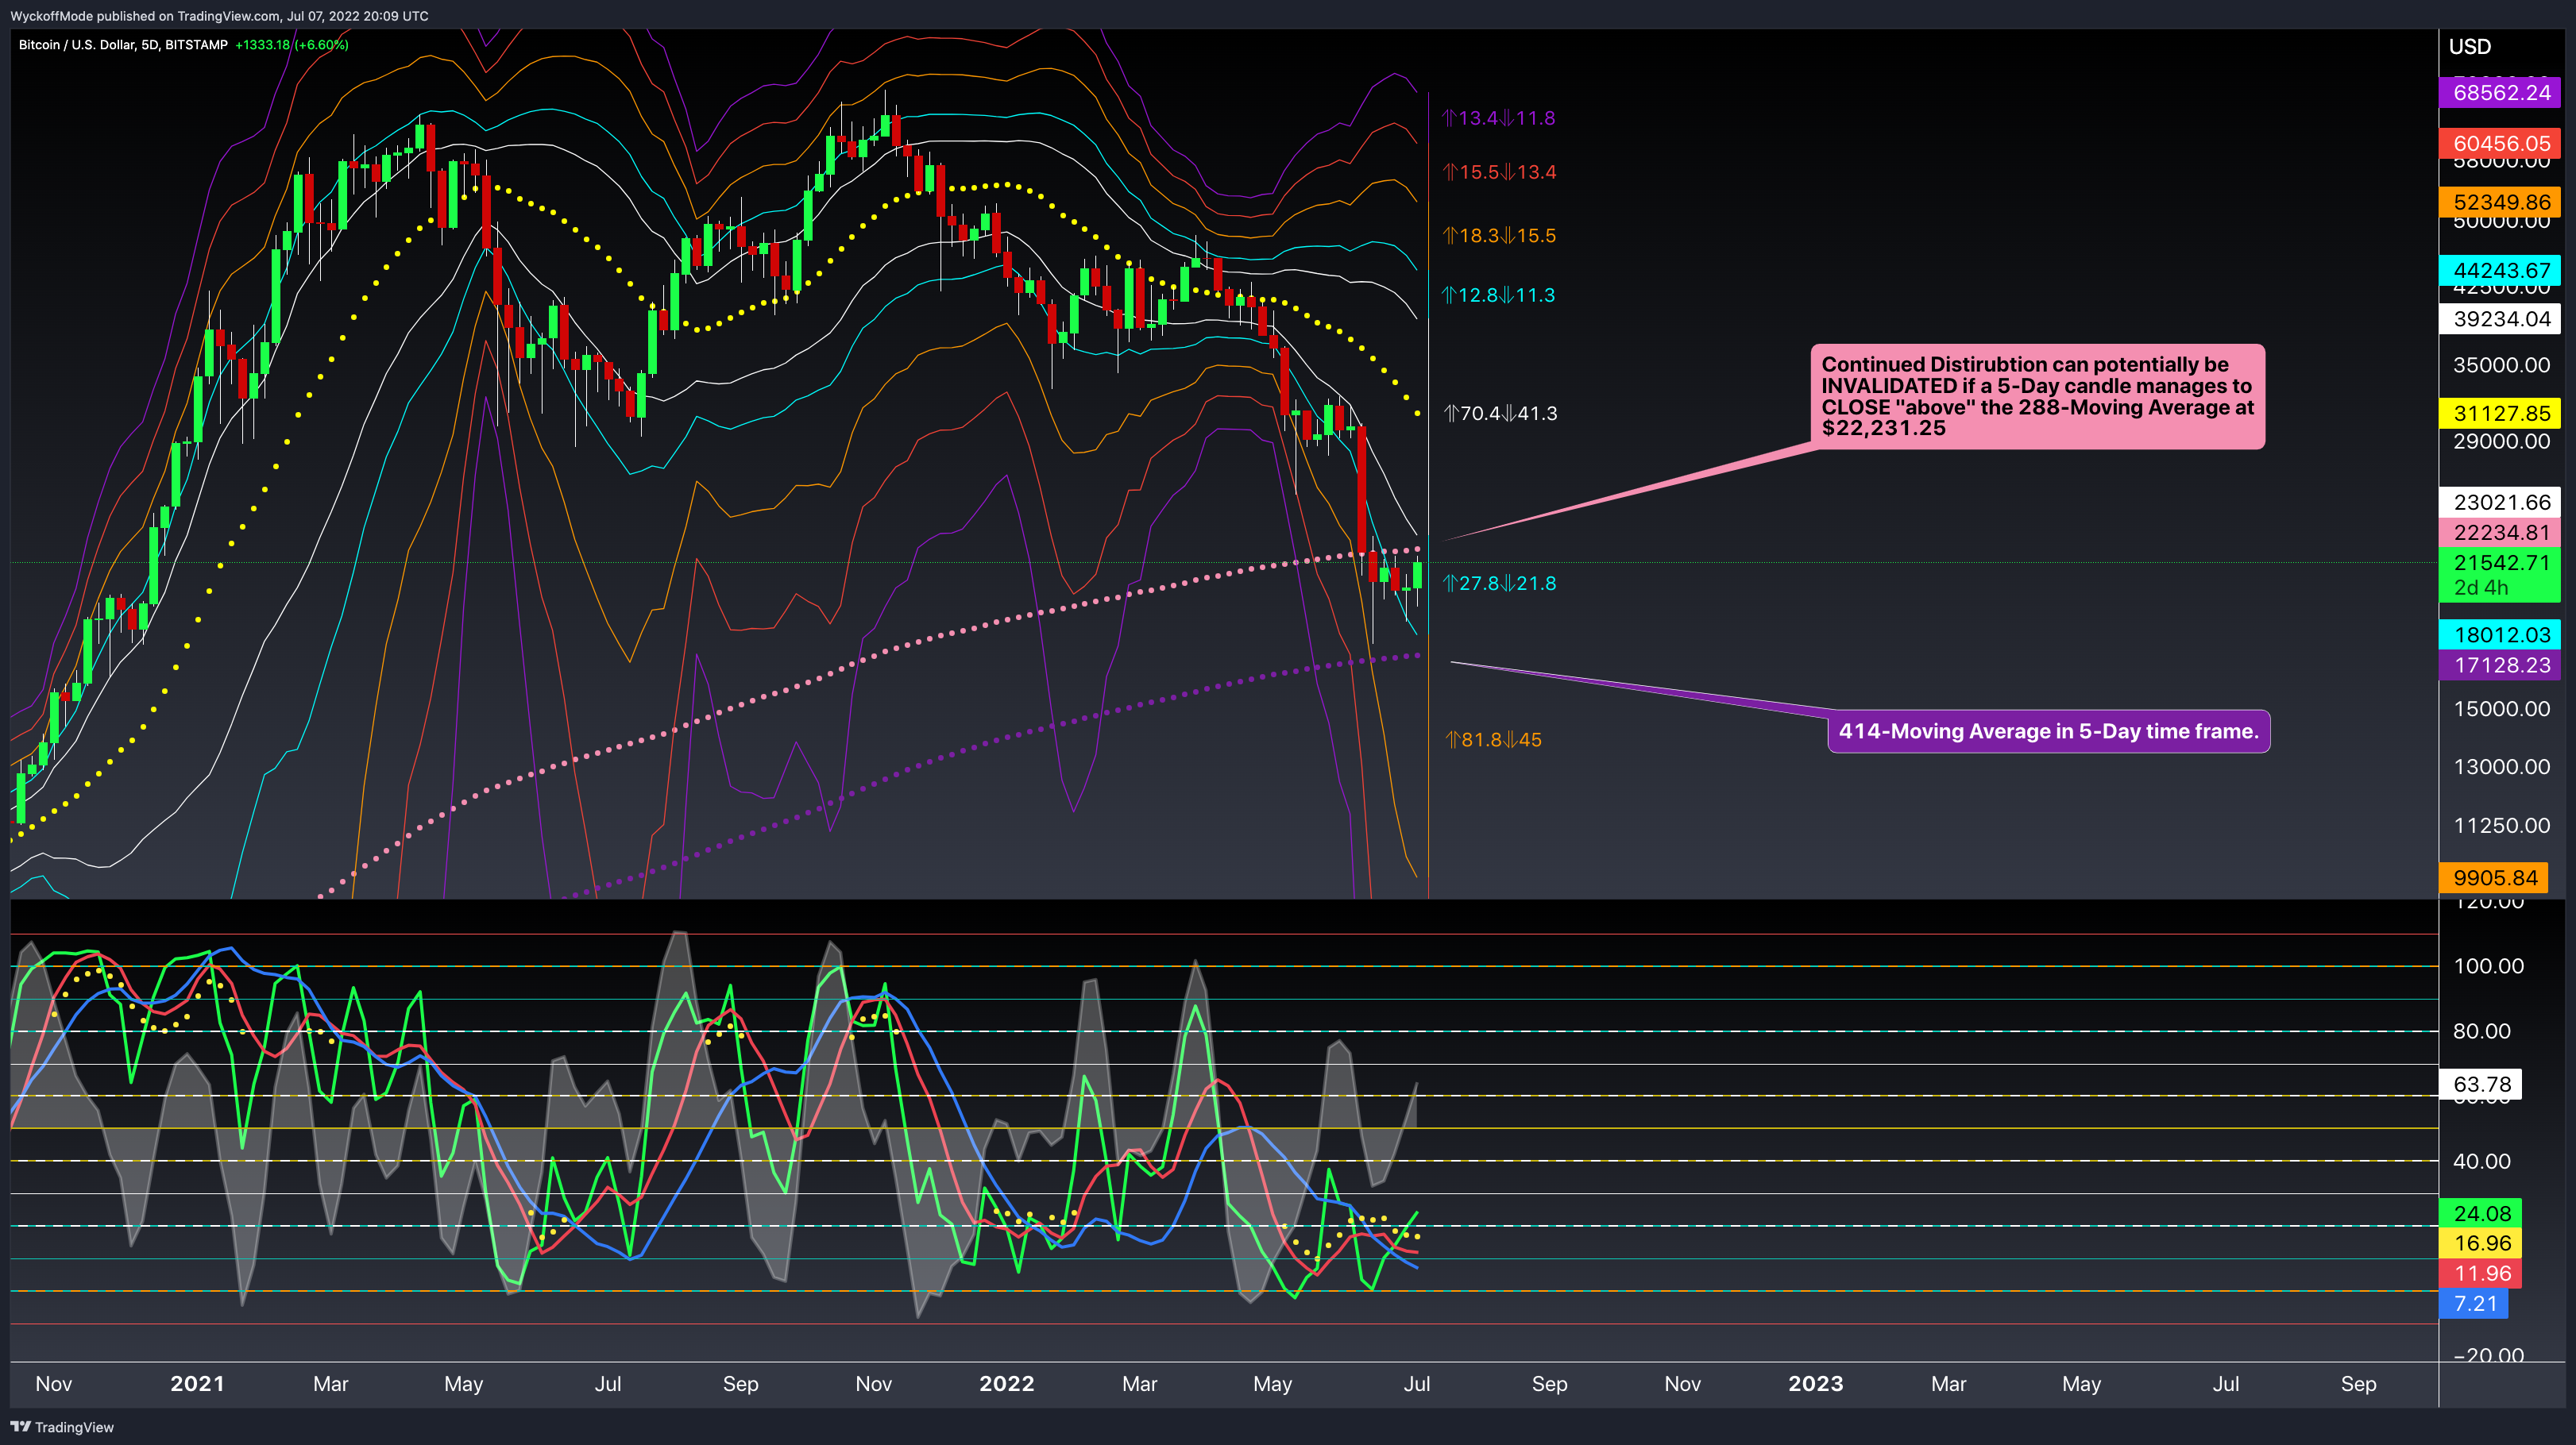Select the green 24.08 indicator value
The width and height of the screenshot is (2576, 1445).
pos(2481,1213)
